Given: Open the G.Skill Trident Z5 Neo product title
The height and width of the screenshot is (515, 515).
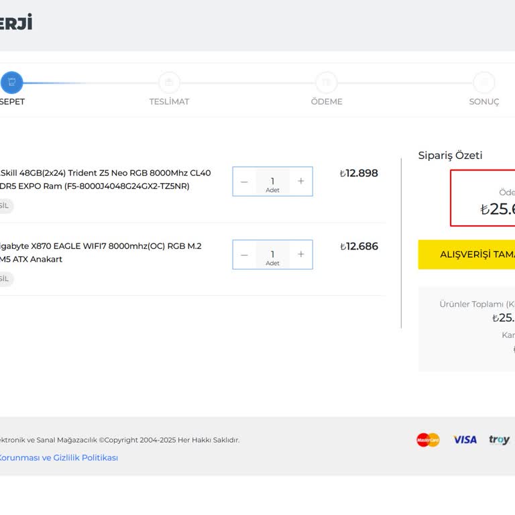Looking at the screenshot, I should coord(105,179).
